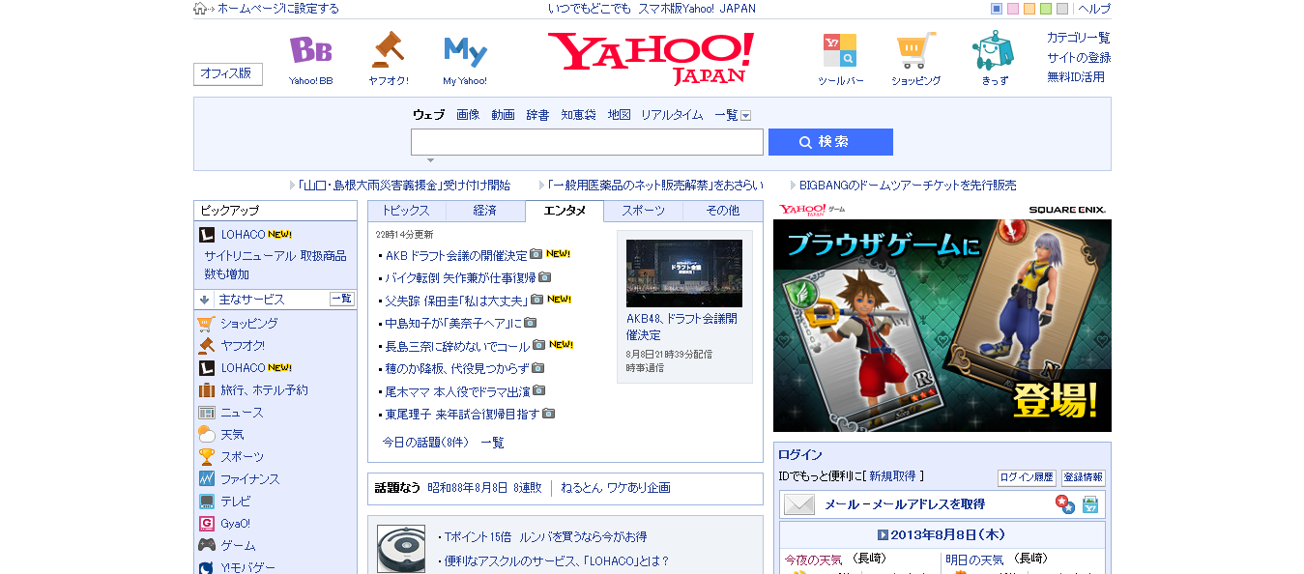Open the きっず icon
Image resolution: width=1304 pixels, height=574 pixels.
click(993, 50)
